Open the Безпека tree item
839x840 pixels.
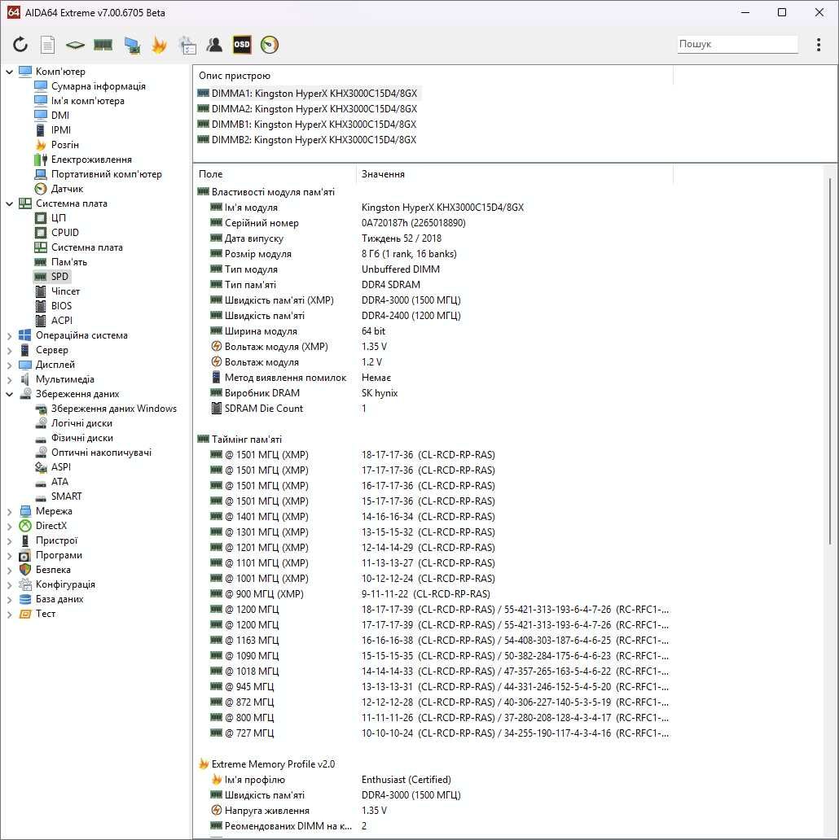coord(53,570)
